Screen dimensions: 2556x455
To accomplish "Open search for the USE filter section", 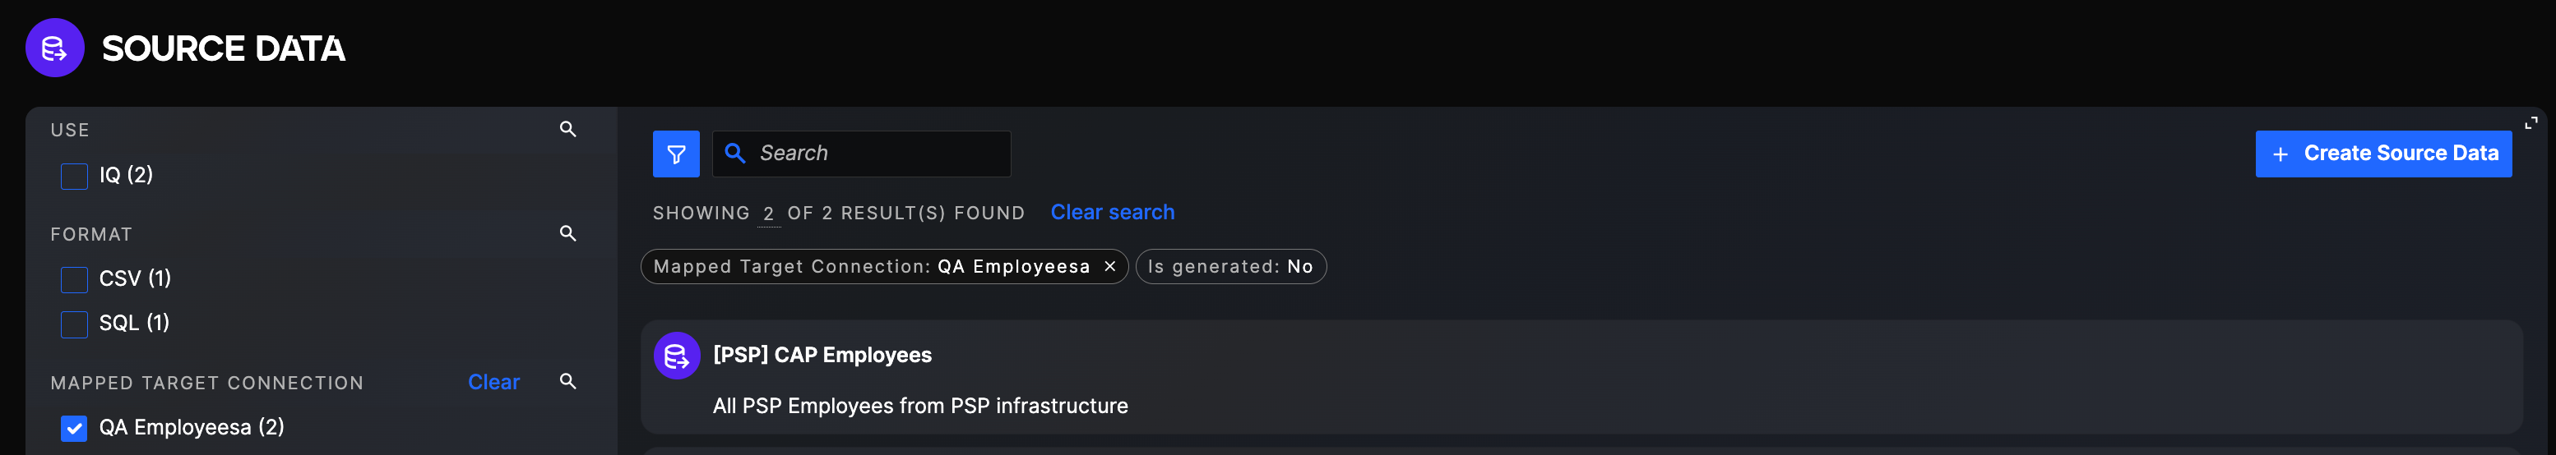I will pyautogui.click(x=567, y=129).
